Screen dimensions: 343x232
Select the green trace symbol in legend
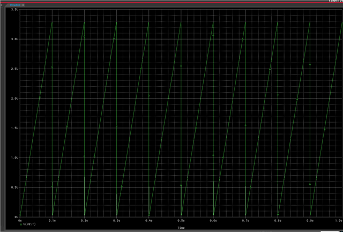(x=21, y=224)
